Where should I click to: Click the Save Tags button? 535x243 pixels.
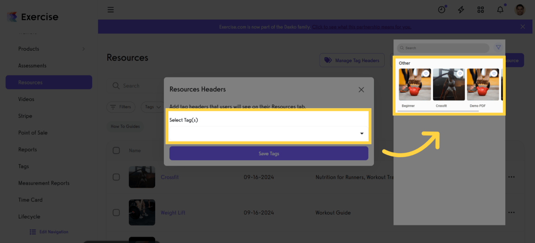coord(268,153)
